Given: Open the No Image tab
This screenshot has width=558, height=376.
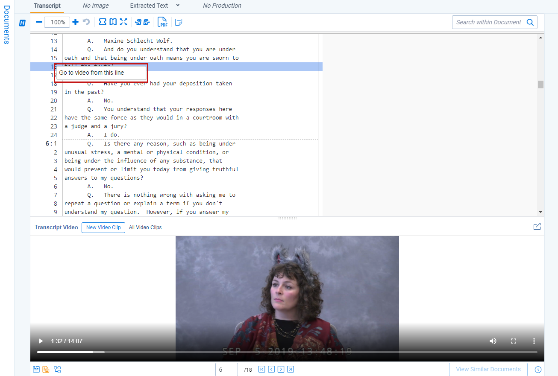Looking at the screenshot, I should pyautogui.click(x=96, y=6).
